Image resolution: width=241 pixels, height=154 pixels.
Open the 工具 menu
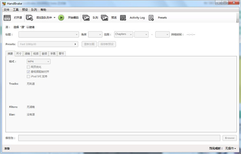(16, 10)
